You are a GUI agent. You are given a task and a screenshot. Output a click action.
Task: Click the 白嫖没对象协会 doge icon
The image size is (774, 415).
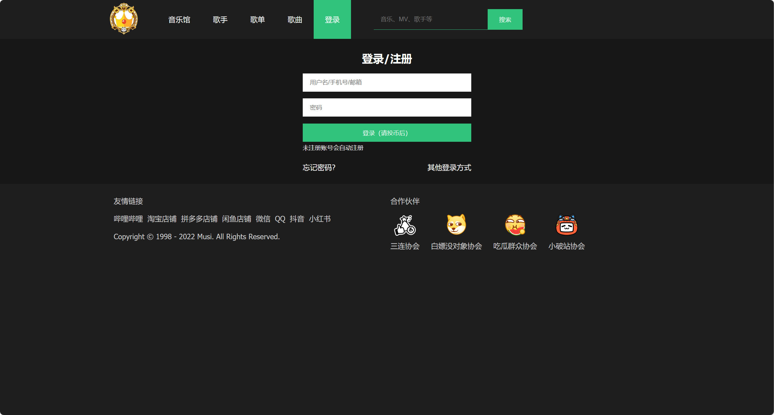(456, 225)
